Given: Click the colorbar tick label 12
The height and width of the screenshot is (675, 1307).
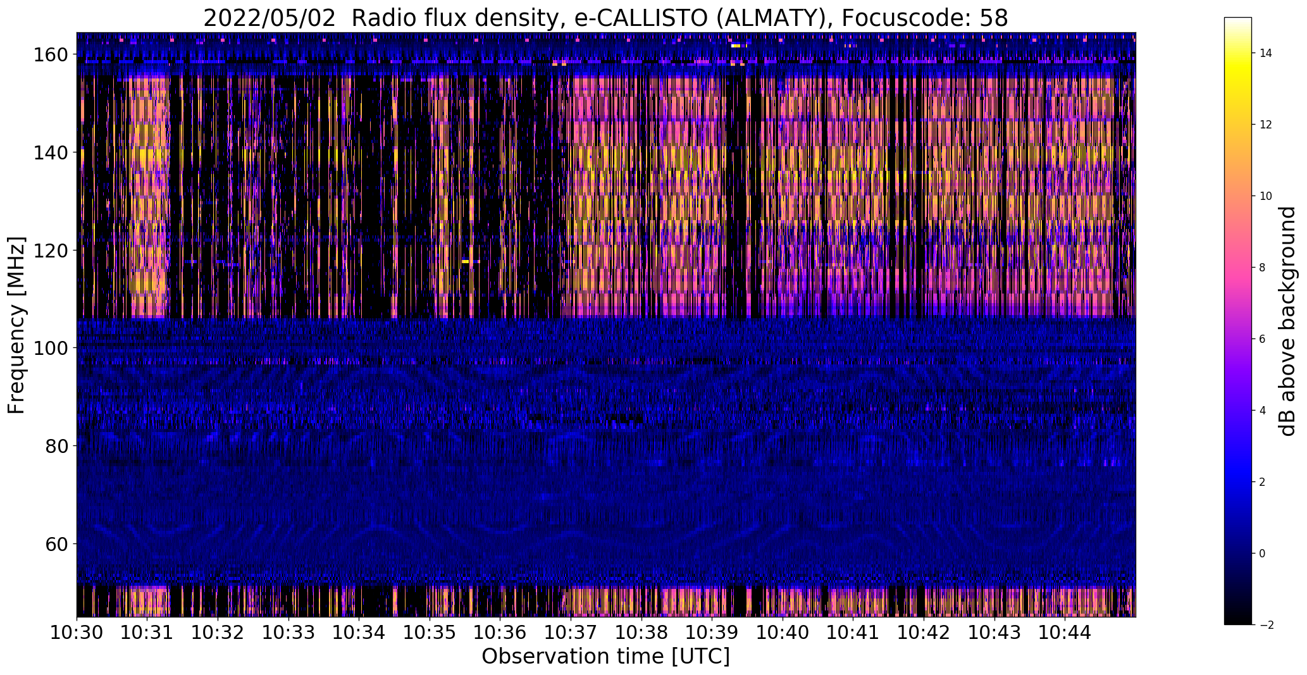Looking at the screenshot, I should pos(1266,125).
